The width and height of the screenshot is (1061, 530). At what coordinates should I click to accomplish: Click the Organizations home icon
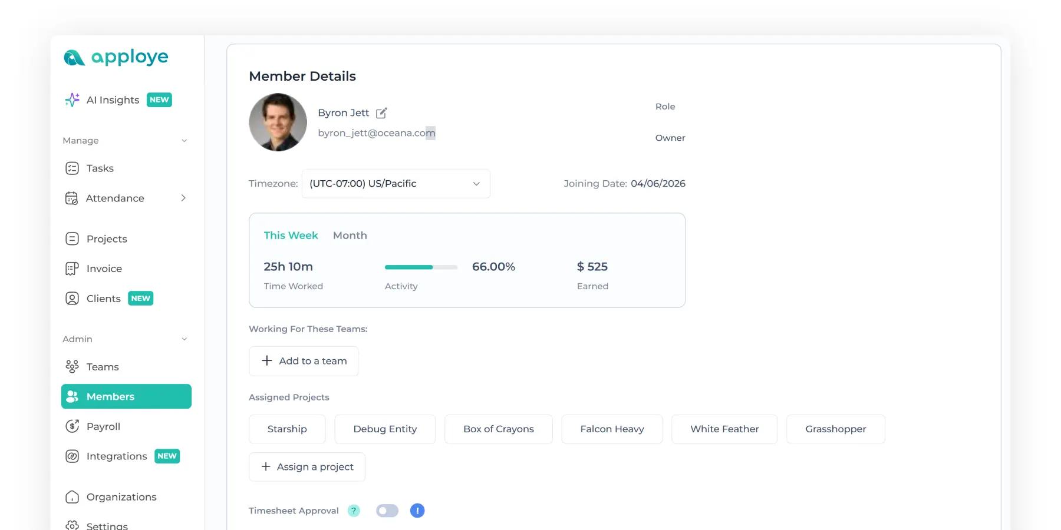pos(72,497)
